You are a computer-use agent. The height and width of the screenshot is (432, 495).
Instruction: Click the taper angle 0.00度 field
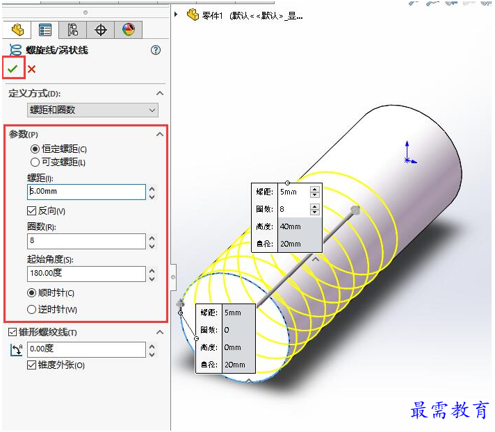pyautogui.click(x=86, y=349)
